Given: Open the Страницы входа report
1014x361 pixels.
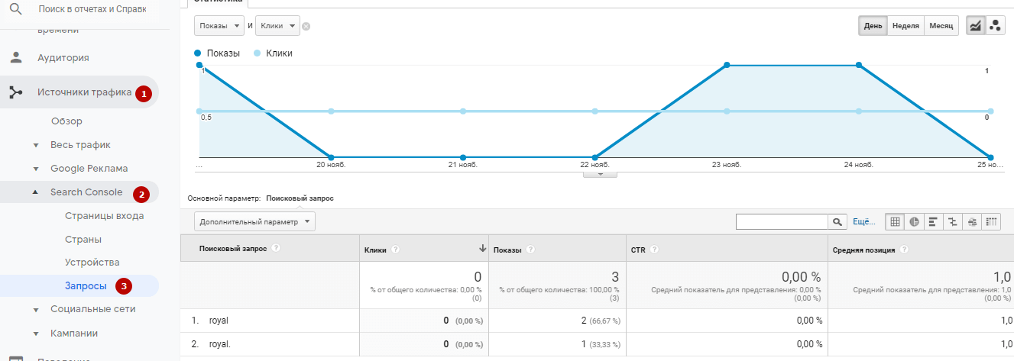Looking at the screenshot, I should click(105, 216).
